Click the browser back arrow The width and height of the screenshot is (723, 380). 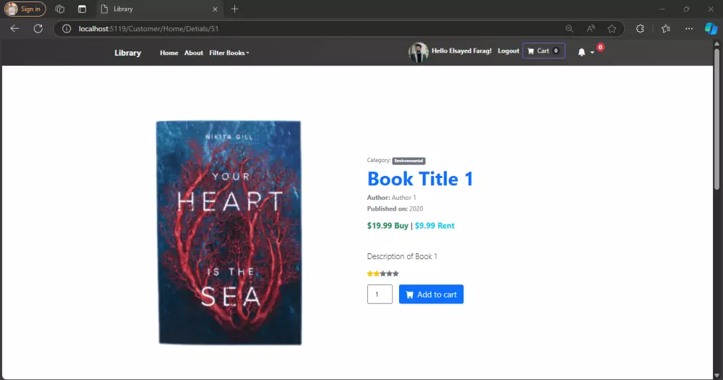(14, 29)
